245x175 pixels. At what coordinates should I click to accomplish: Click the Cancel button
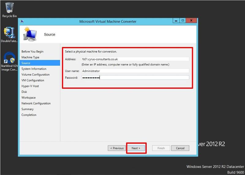(180, 148)
